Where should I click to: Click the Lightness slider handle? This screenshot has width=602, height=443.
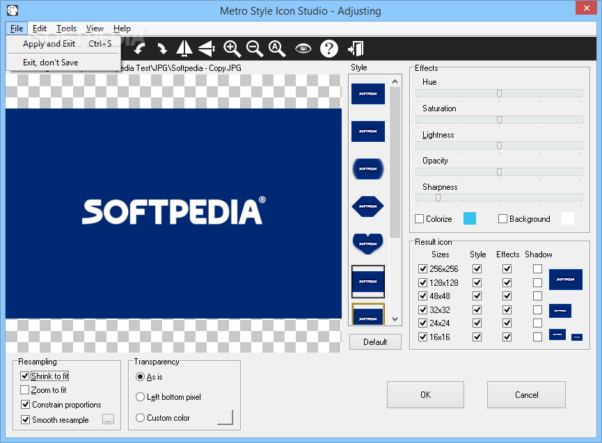pos(499,146)
